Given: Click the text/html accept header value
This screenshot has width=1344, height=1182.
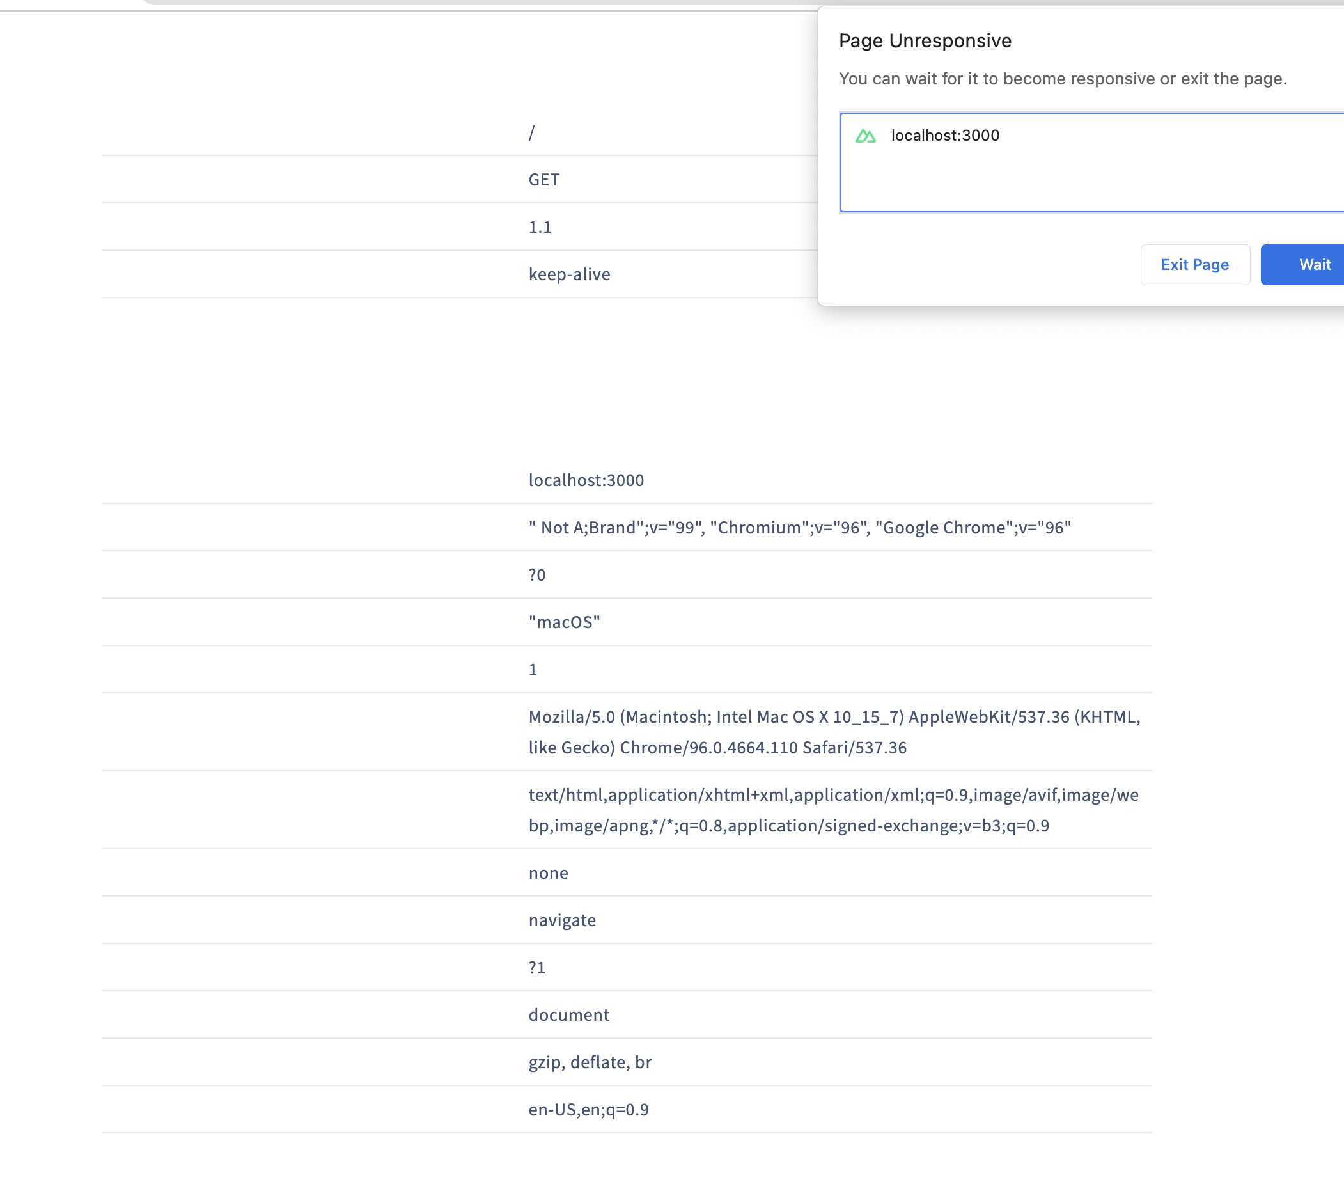Looking at the screenshot, I should pyautogui.click(x=833, y=810).
